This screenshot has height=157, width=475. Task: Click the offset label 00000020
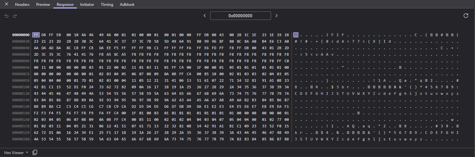pyautogui.click(x=21, y=41)
